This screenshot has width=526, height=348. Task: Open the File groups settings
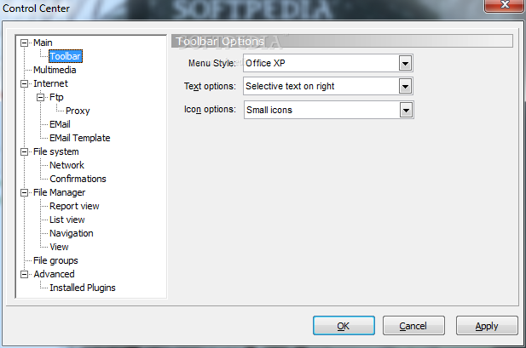coord(55,260)
